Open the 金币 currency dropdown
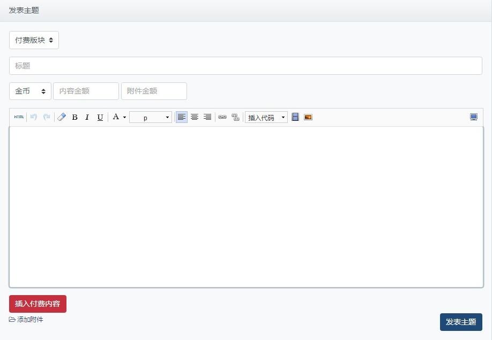This screenshot has width=492, height=340. tap(30, 91)
